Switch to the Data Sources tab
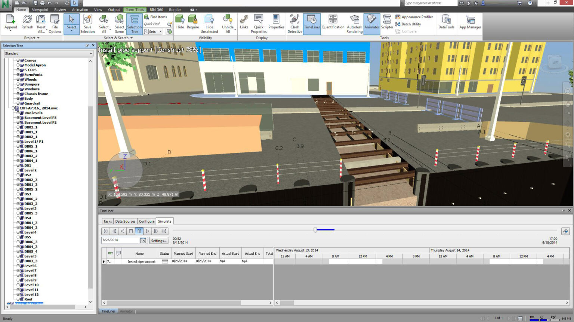The height and width of the screenshot is (322, 574). (x=125, y=221)
